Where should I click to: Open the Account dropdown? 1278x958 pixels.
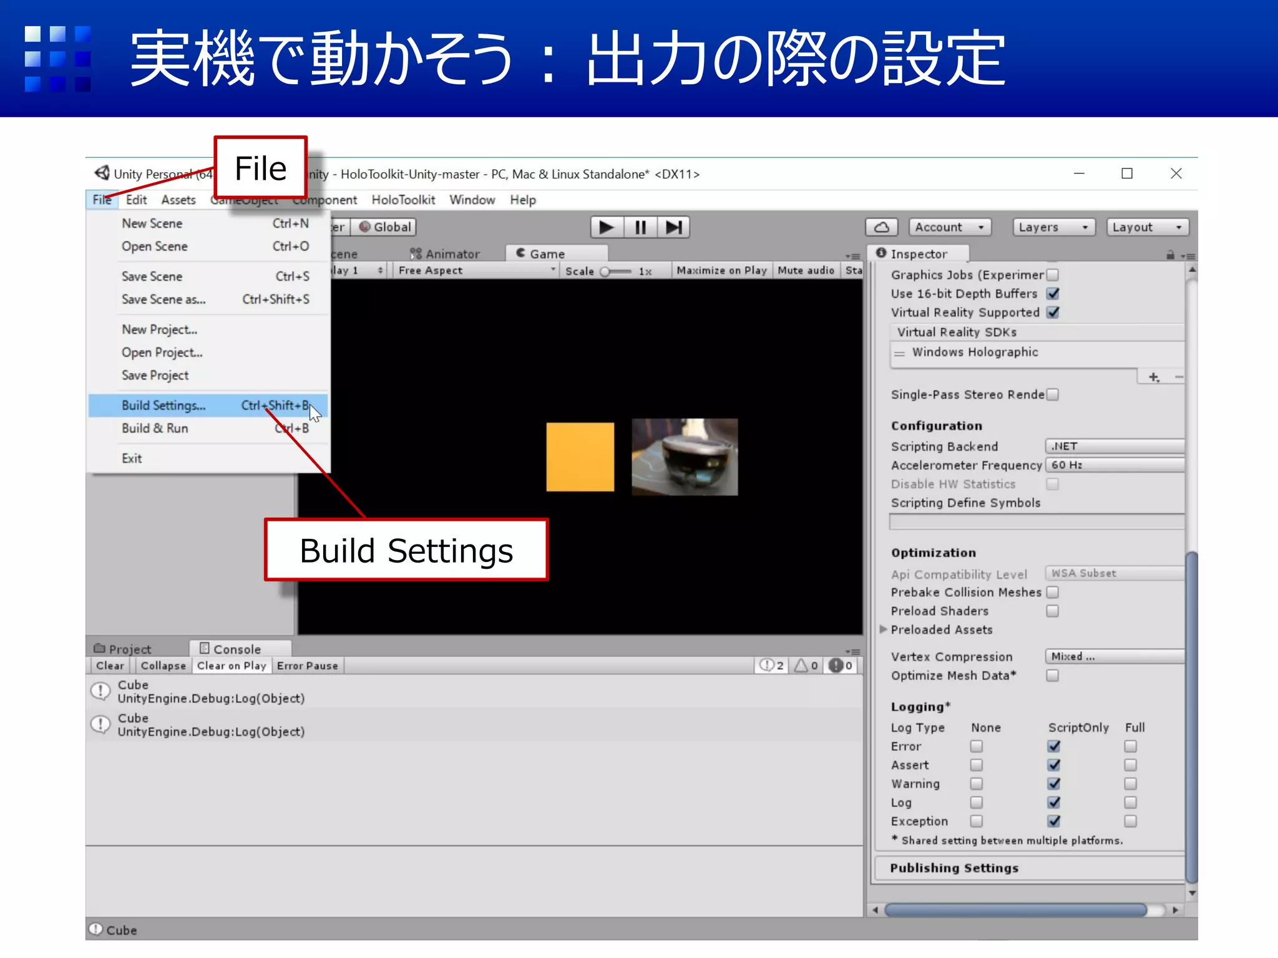tap(950, 227)
